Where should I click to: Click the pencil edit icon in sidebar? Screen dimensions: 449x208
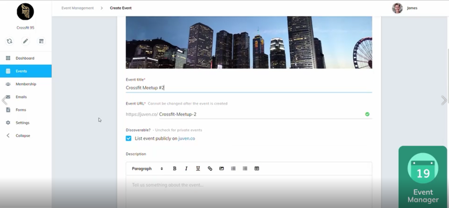click(x=25, y=41)
